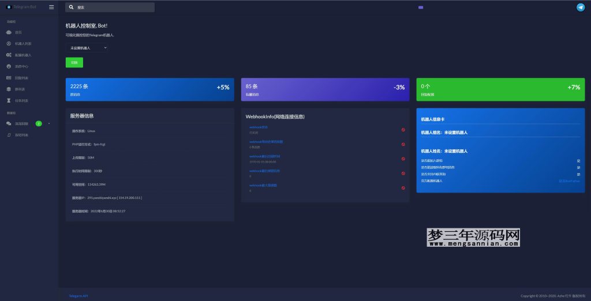Click red prohibited icon beside webhook status
This screenshot has width=591, height=301.
click(x=403, y=130)
